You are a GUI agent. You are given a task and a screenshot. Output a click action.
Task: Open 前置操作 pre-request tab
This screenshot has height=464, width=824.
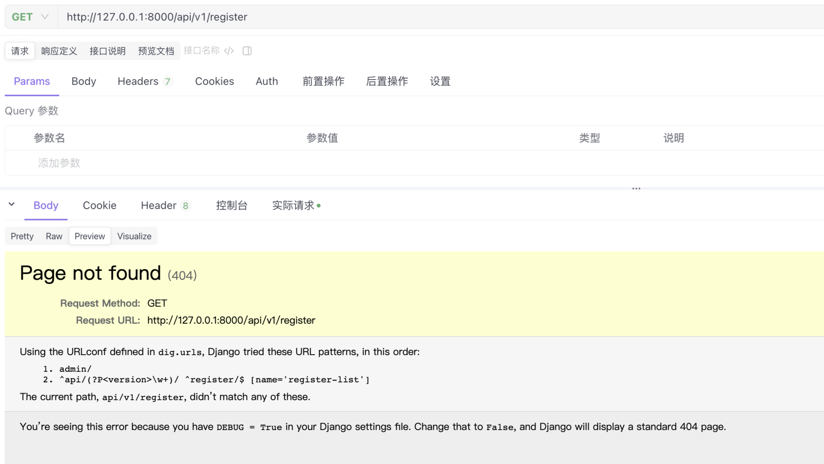[323, 81]
